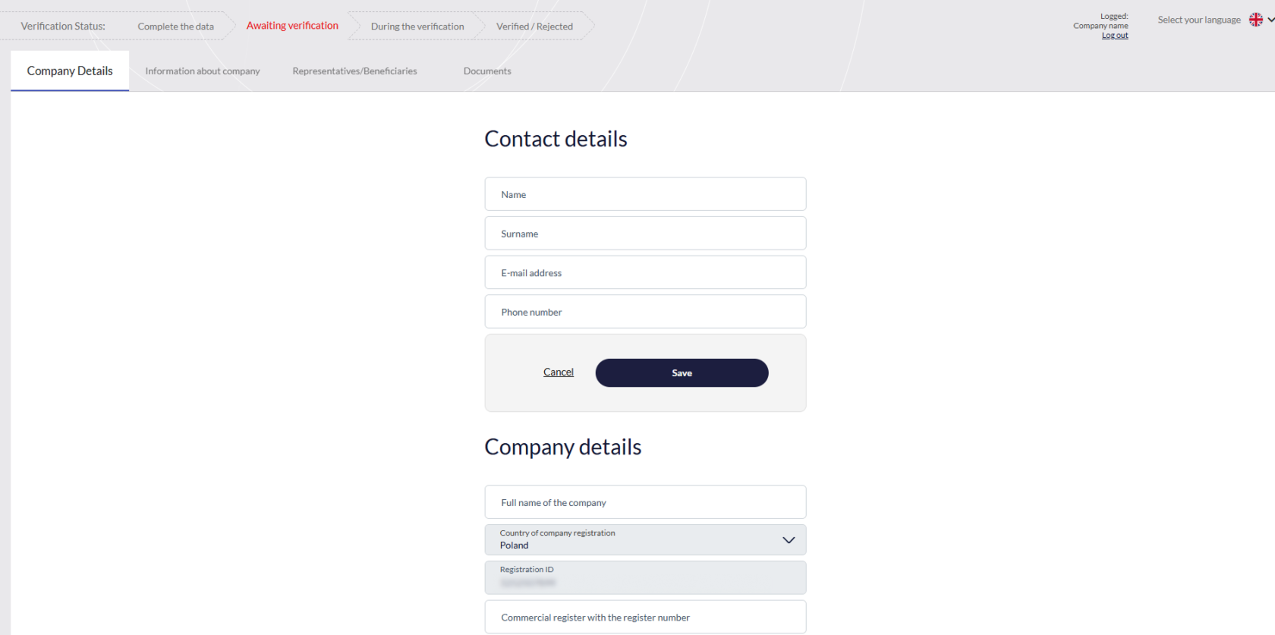Click the Name input field

pos(644,193)
